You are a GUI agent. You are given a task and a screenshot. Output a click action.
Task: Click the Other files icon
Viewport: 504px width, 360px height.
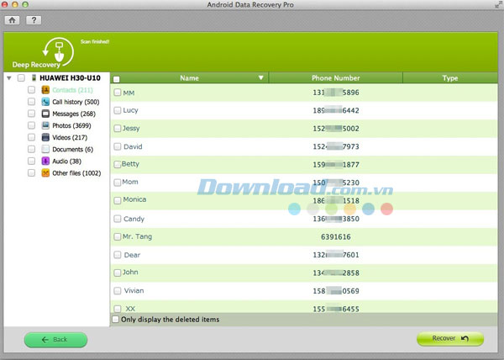click(x=45, y=172)
